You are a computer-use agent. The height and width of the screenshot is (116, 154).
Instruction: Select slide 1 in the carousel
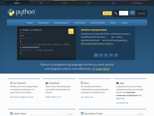(96, 55)
